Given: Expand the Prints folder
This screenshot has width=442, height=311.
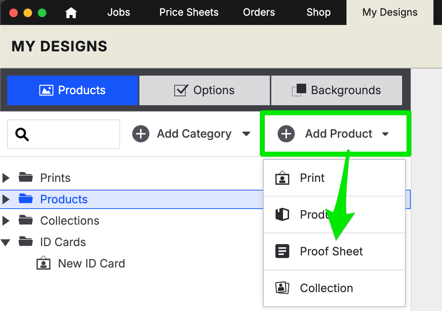Looking at the screenshot, I should point(6,178).
